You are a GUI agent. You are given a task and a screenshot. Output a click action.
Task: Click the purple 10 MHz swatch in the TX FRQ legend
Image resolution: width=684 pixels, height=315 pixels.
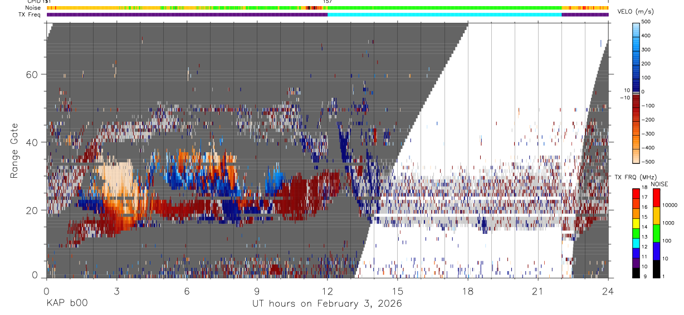pyautogui.click(x=636, y=263)
